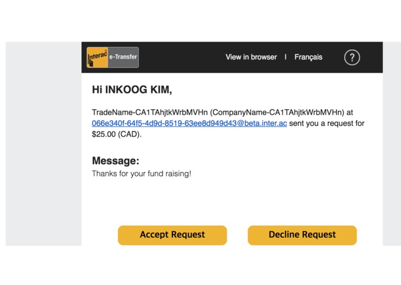Accept the $25.00 money request
The image size is (401, 285).
tap(173, 235)
